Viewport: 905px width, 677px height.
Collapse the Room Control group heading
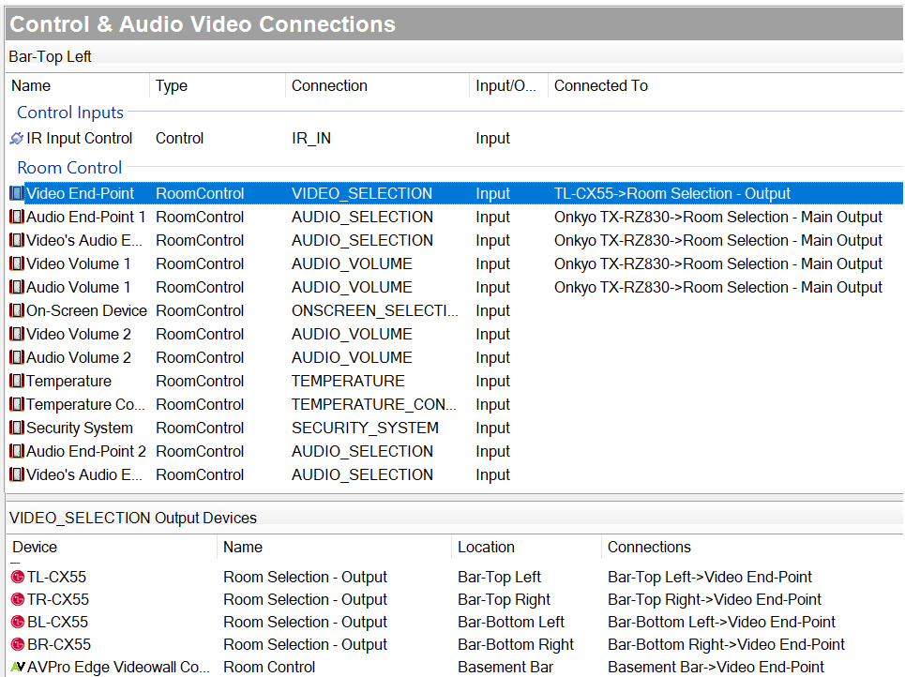pyautogui.click(x=69, y=168)
